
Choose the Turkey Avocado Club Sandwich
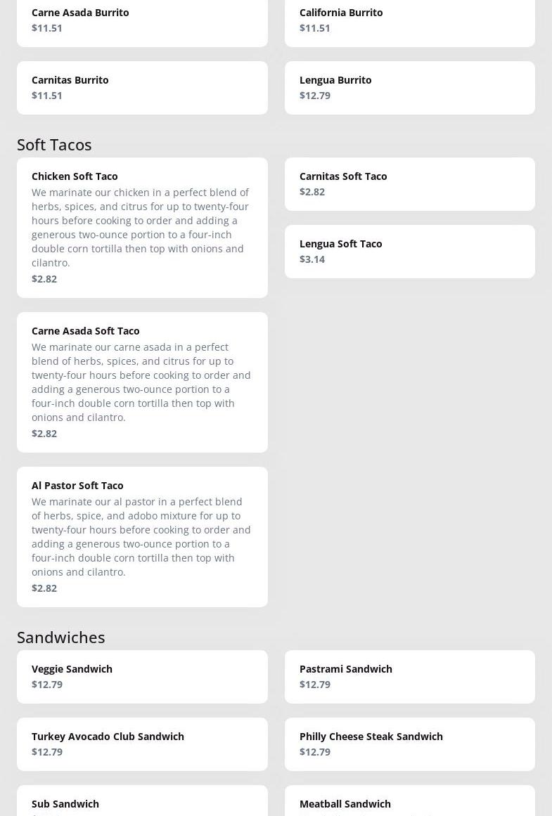[142, 744]
